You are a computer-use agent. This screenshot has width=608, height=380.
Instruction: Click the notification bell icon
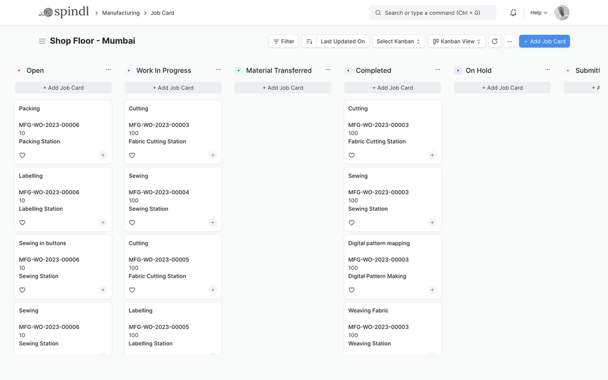513,12
